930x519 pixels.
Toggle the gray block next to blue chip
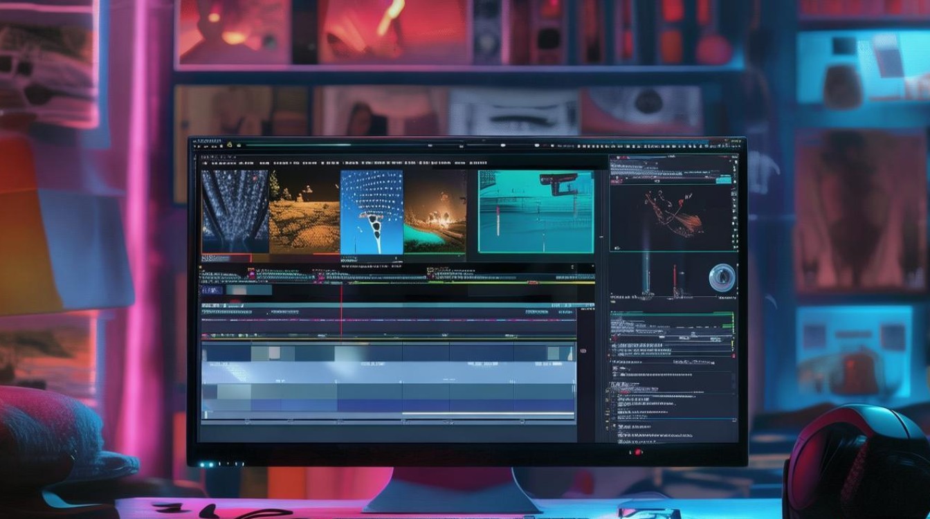(x=249, y=291)
